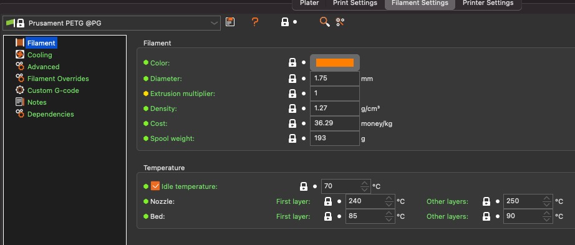Screen dimensions: 575x245
Task: Click Nozzle First layer temperature spinner arrows
Action: click(x=389, y=201)
